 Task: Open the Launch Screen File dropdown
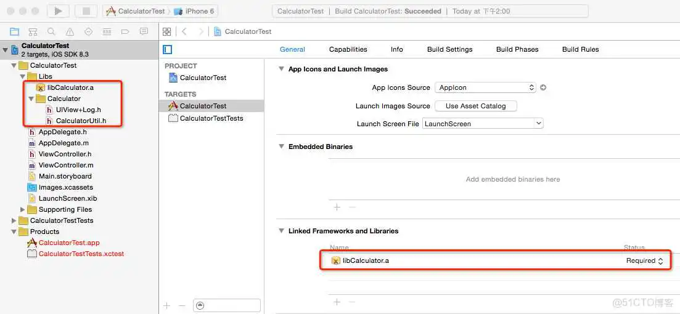[483, 124]
